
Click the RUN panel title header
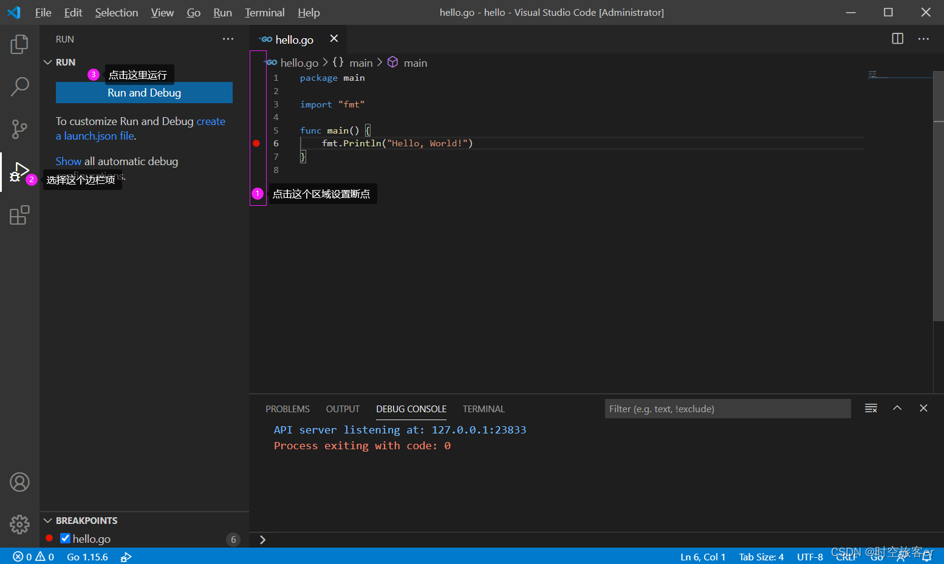coord(65,39)
